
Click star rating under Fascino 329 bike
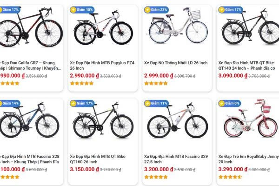coord(156,177)
